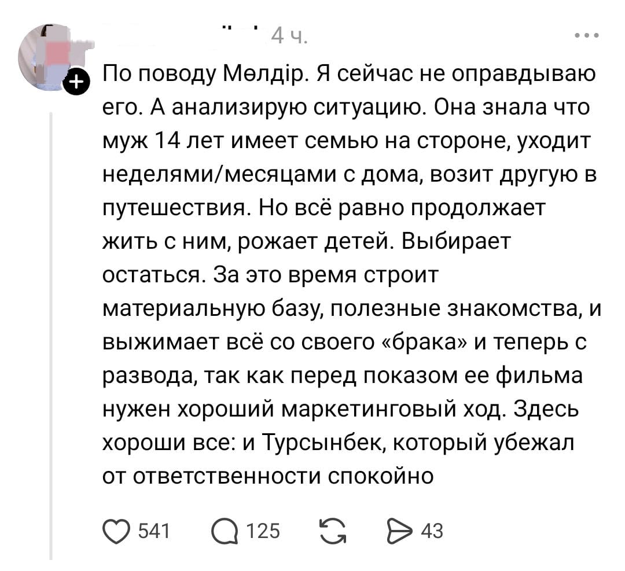625x571 pixels.
Task: View the 541 likes count
Action: tap(153, 531)
